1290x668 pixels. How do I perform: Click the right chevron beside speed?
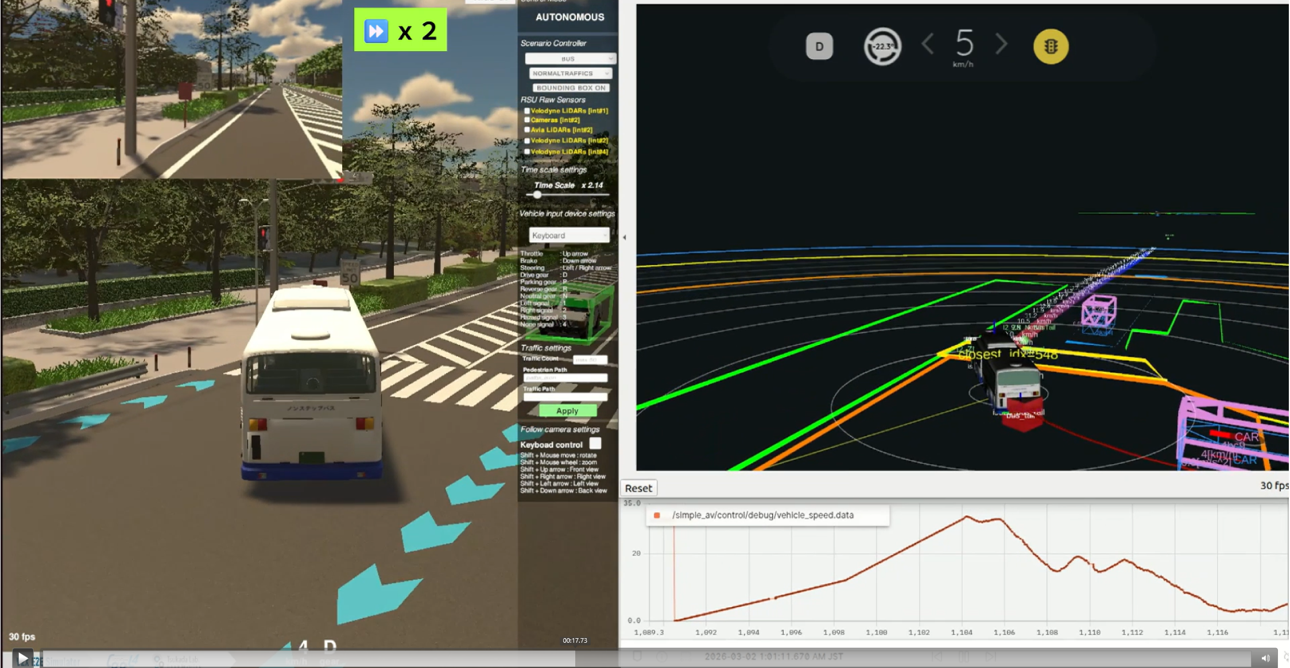coord(1001,44)
